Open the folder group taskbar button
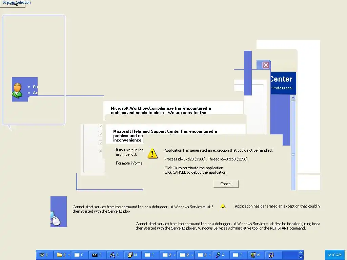 (61, 255)
